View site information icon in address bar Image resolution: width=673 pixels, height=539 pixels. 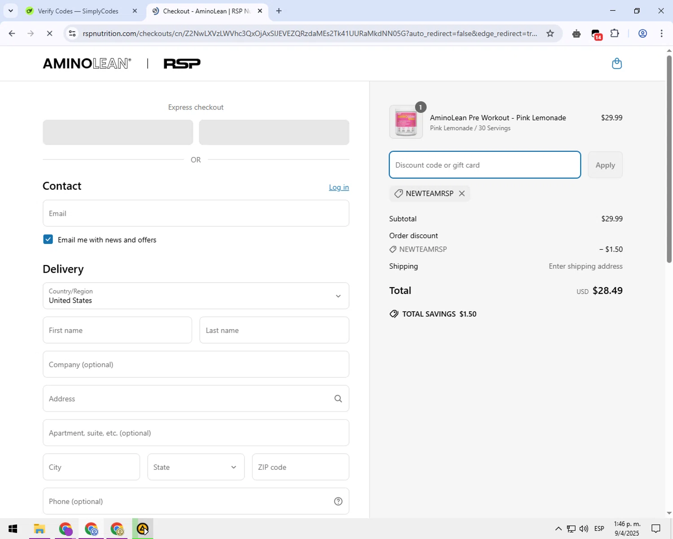(x=72, y=33)
